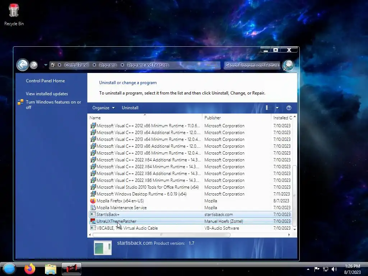Click icon of Visual C++ 2013 x86 Additional Runtime
This screenshot has width=368, height=276.
(x=93, y=146)
